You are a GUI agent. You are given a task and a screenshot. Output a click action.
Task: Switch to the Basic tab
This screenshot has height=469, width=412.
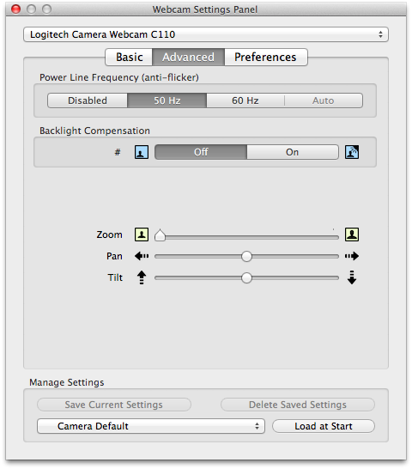[x=129, y=57]
